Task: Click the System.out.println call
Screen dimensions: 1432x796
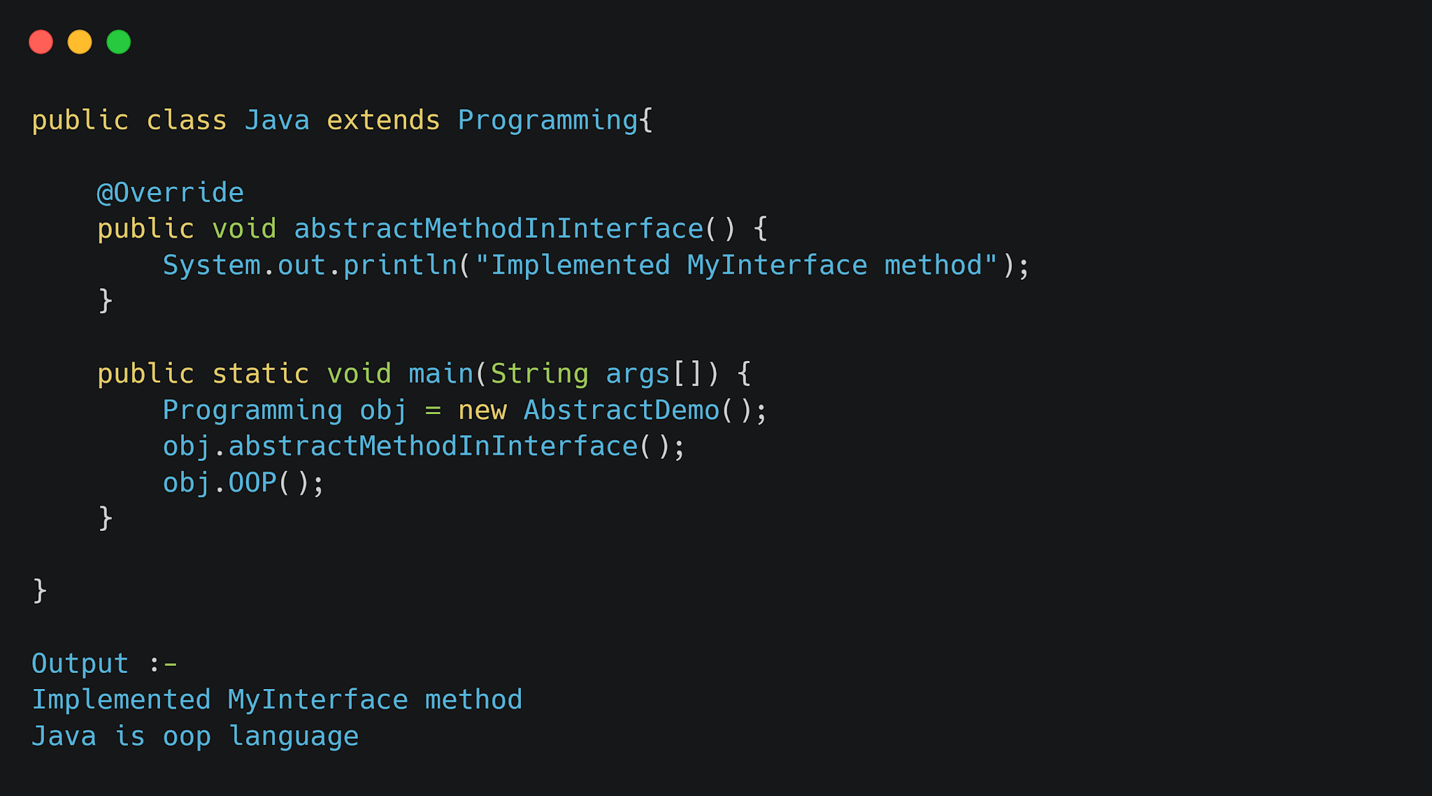Action: 310,265
